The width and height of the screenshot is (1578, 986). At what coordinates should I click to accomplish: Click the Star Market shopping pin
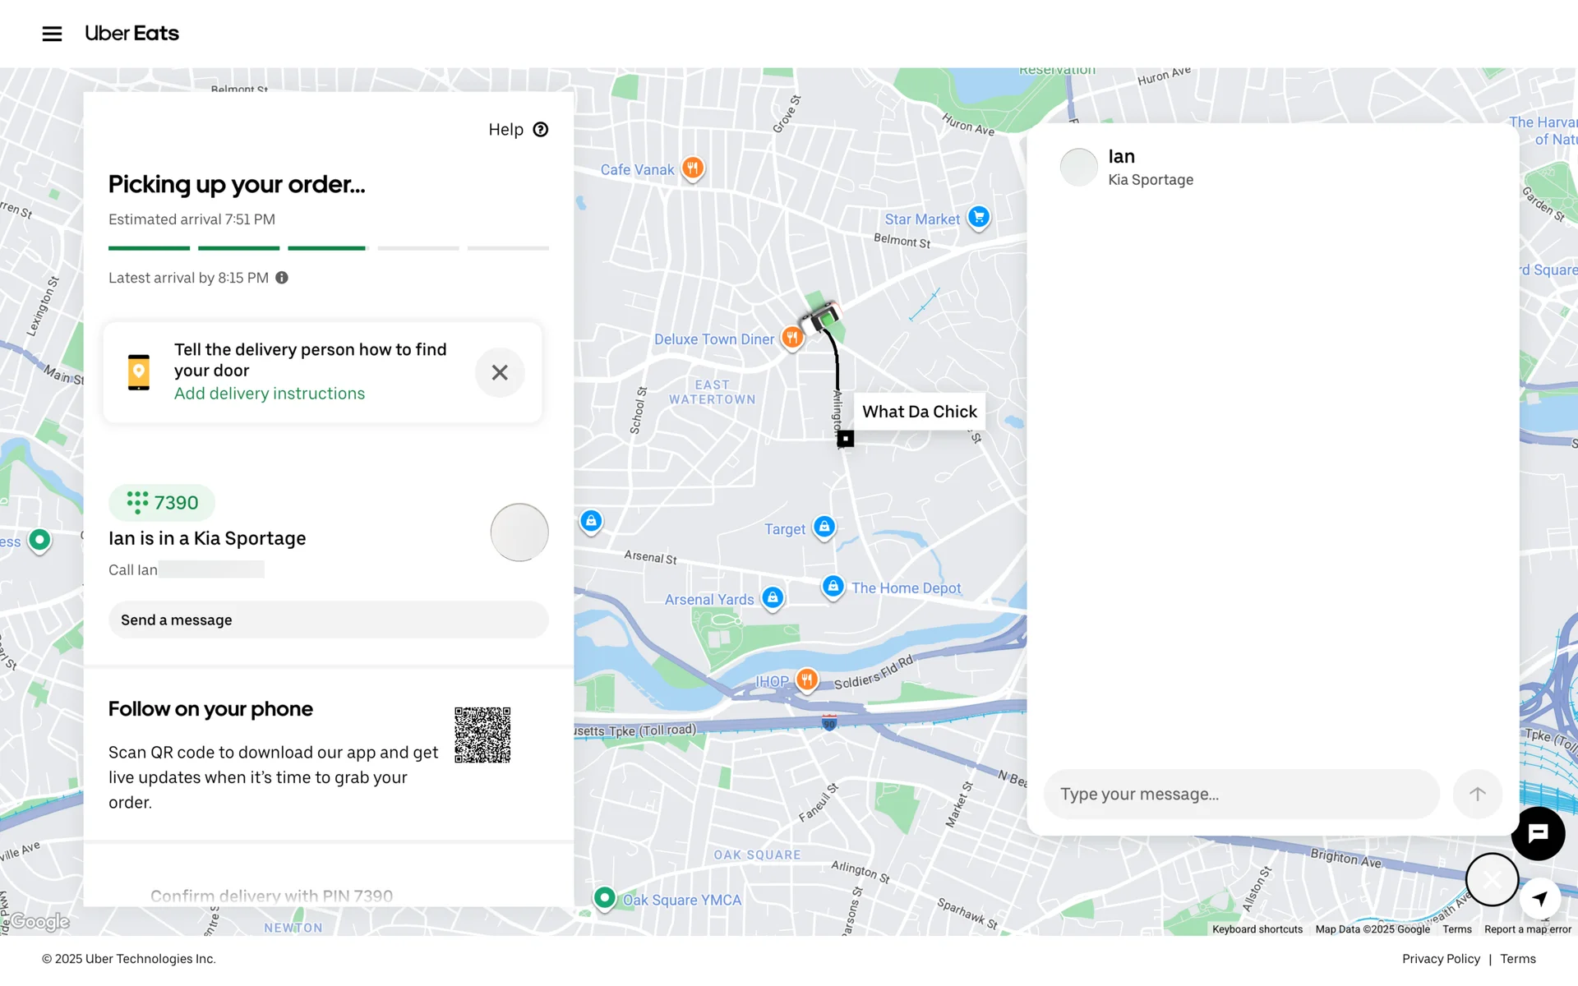tap(978, 218)
